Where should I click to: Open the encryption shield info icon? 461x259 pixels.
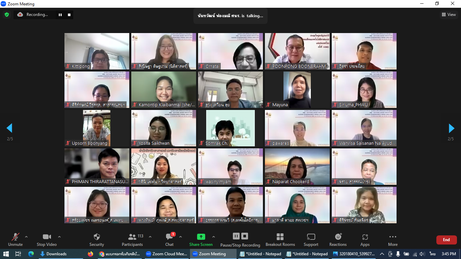[x=6, y=15]
